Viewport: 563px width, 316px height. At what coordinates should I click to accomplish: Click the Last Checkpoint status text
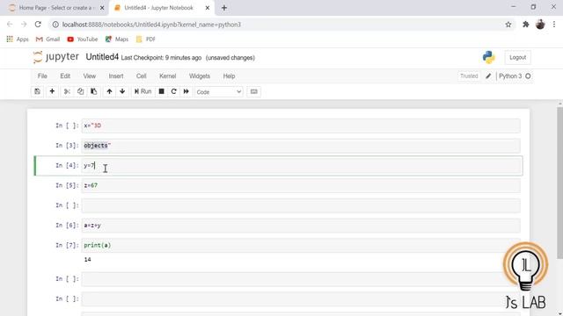pos(161,58)
